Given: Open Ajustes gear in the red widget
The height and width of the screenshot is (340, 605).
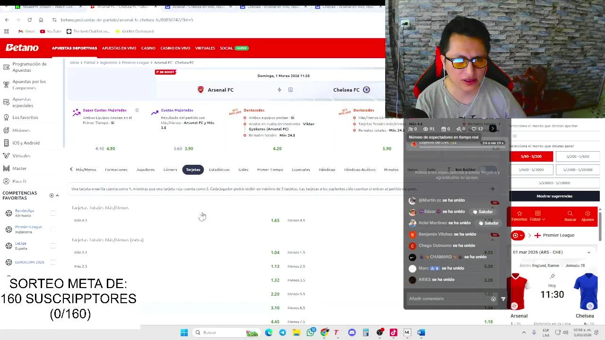Looking at the screenshot, I should [588, 216].
